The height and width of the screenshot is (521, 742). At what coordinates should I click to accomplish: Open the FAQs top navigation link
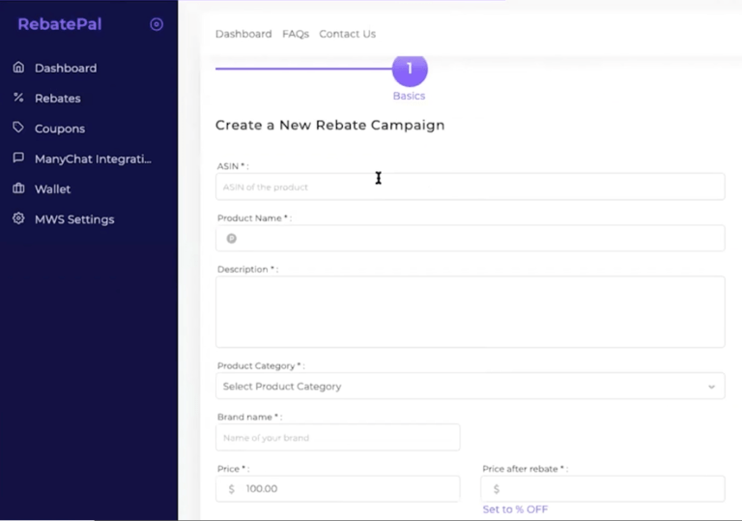[x=296, y=34]
